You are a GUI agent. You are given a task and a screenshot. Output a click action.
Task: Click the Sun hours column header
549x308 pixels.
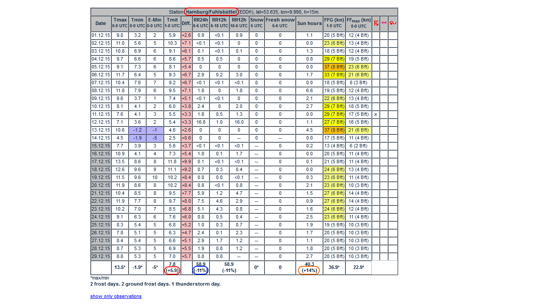tap(309, 24)
